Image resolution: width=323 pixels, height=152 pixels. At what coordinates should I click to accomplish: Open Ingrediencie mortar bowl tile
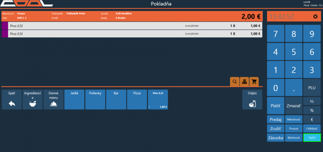[x=32, y=100]
